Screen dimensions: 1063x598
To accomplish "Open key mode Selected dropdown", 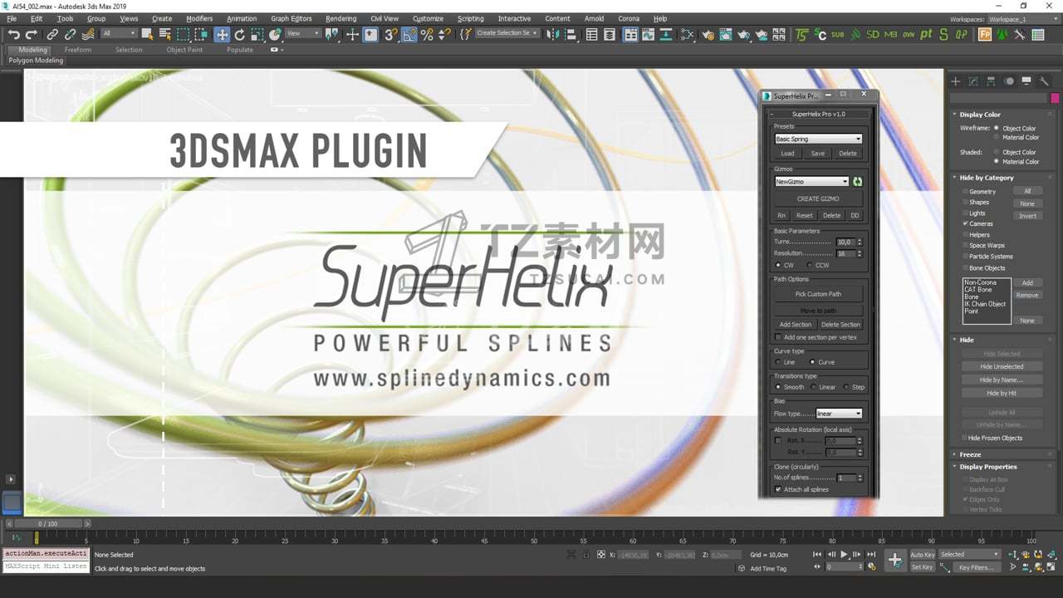I will point(969,554).
